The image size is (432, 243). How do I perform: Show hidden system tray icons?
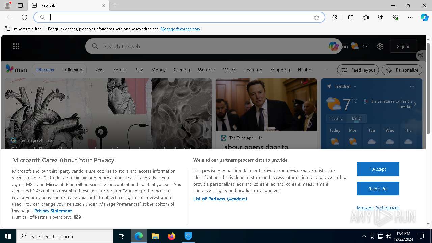364,236
